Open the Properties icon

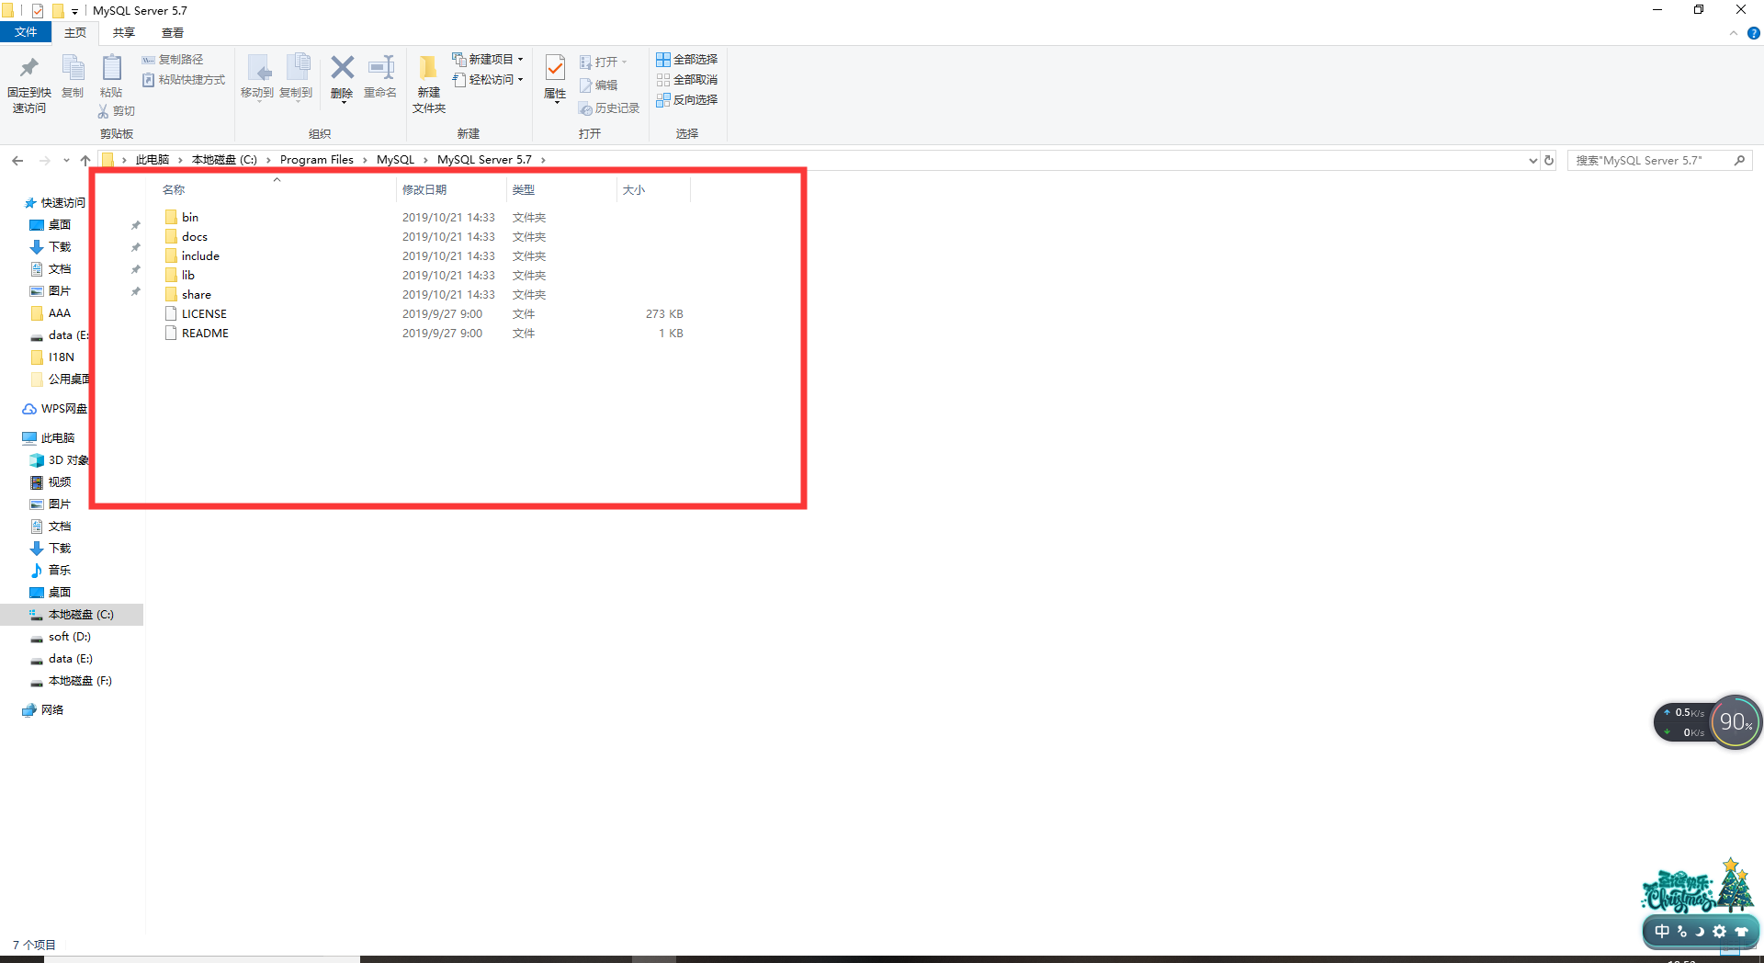pos(555,68)
